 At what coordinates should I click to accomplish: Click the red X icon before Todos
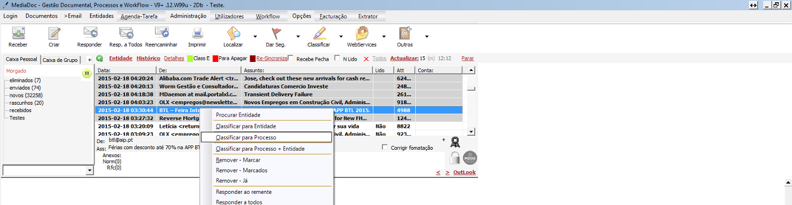(366, 59)
